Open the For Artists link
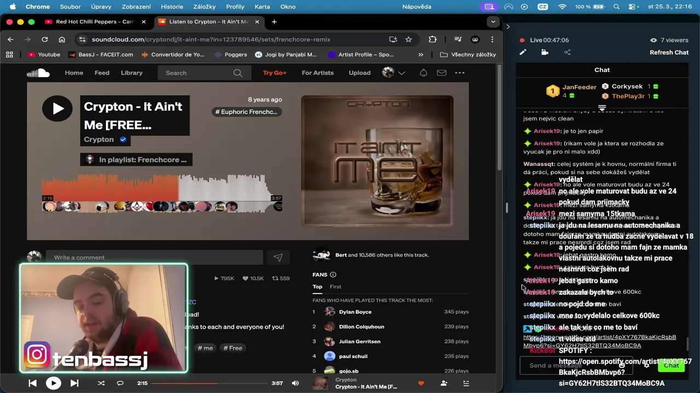This screenshot has width=700, height=393. pyautogui.click(x=318, y=73)
